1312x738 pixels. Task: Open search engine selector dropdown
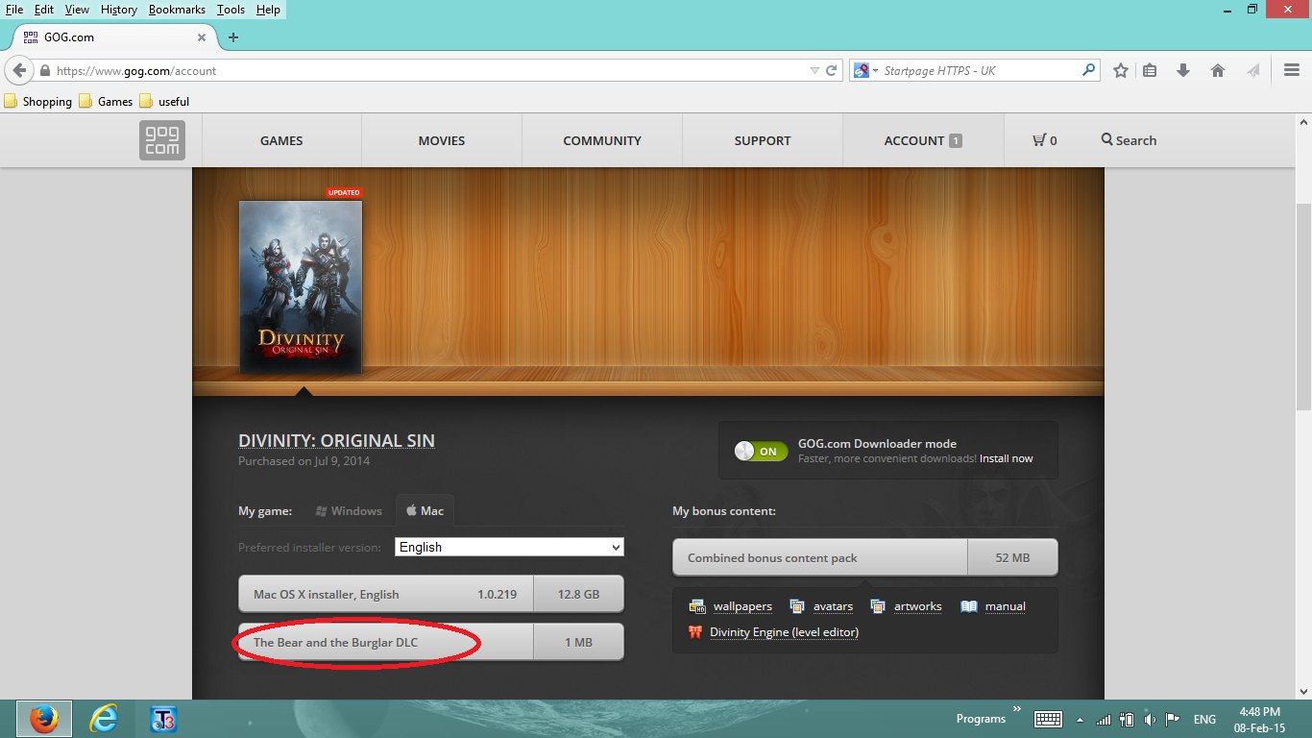(x=864, y=70)
